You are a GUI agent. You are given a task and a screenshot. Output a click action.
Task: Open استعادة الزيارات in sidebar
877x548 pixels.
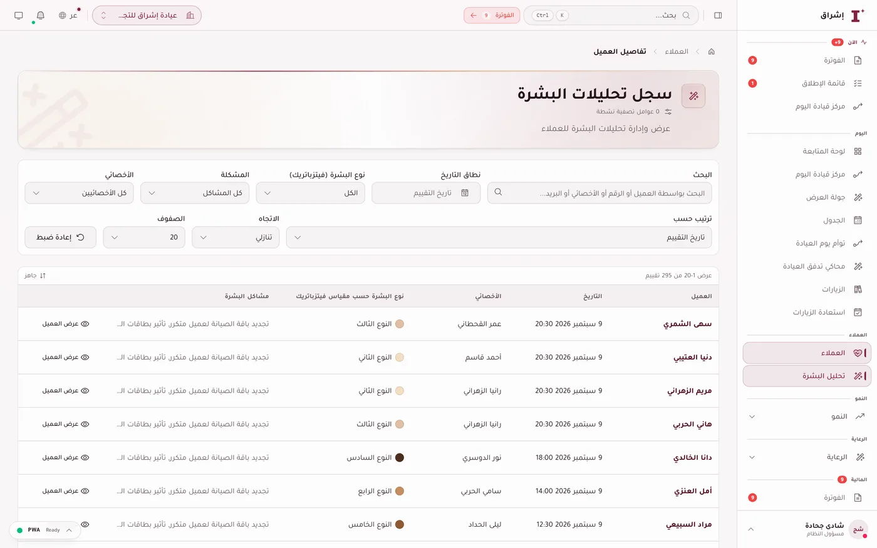[807, 312]
